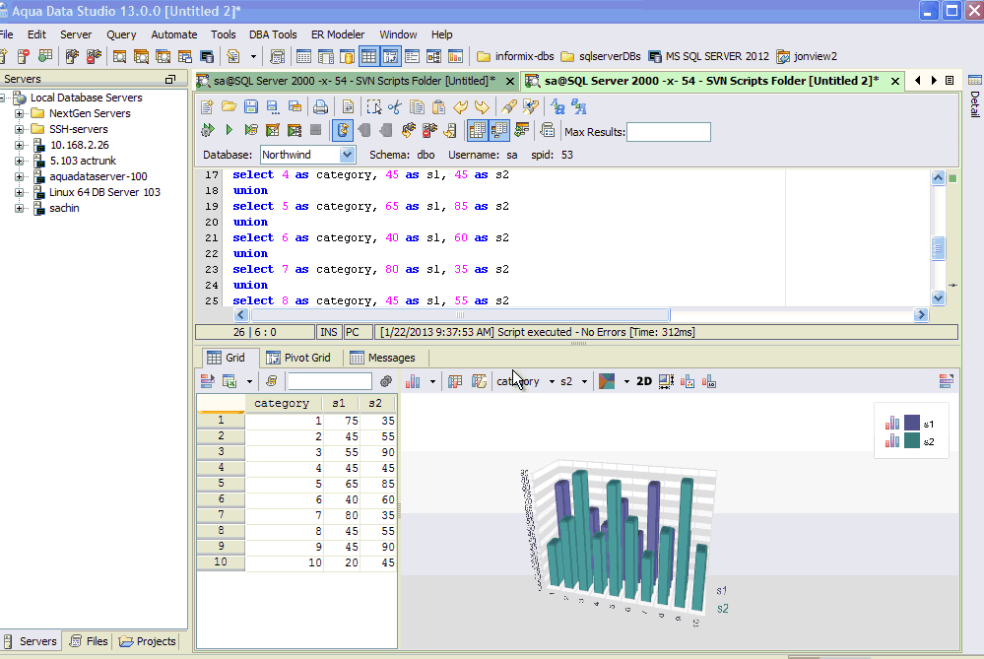Viewport: 984px width, 659px height.
Task: Open the s2 series dropdown arrow
Action: (584, 381)
